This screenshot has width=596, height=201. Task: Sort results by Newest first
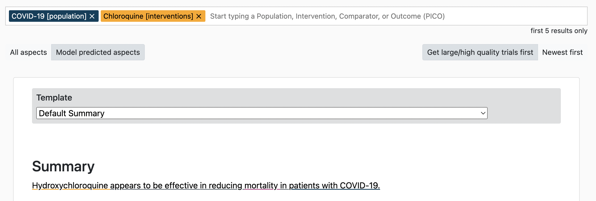[x=562, y=52]
